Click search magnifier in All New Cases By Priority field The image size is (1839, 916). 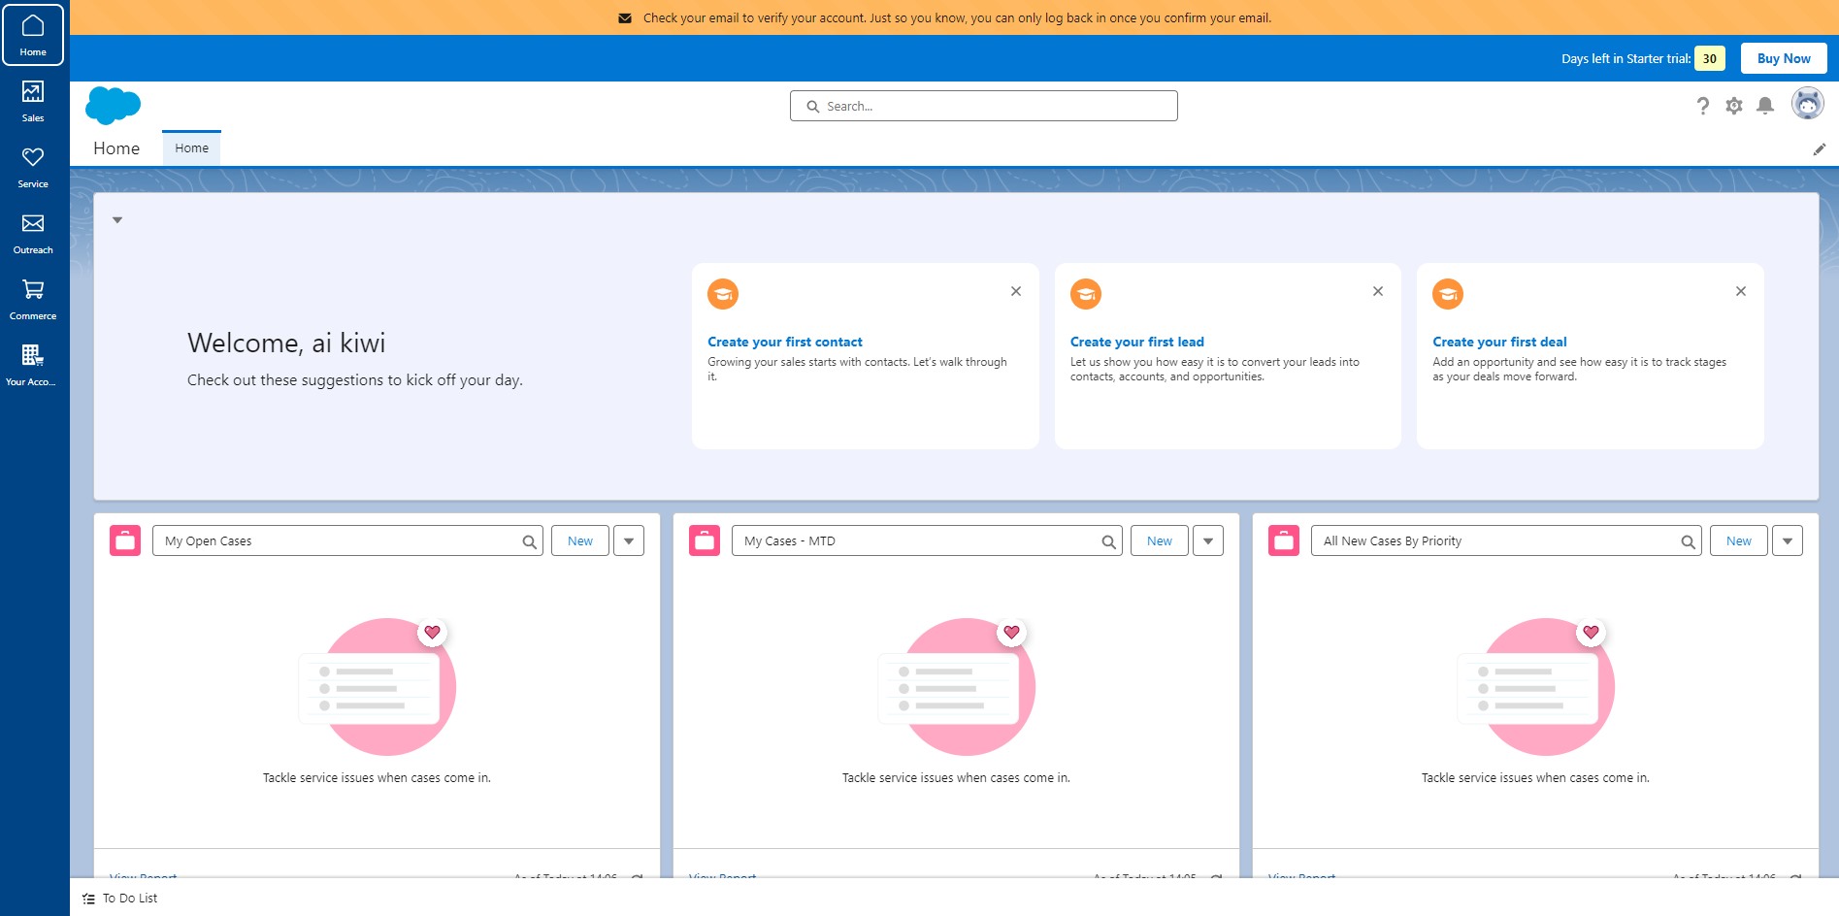coord(1689,541)
